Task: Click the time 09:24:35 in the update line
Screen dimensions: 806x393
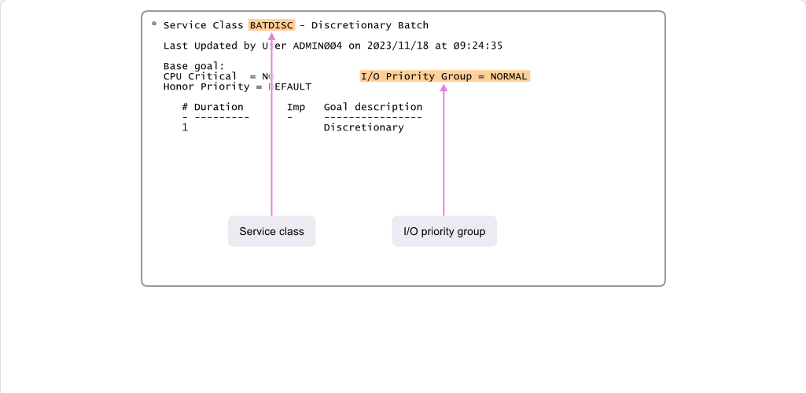Action: (478, 46)
